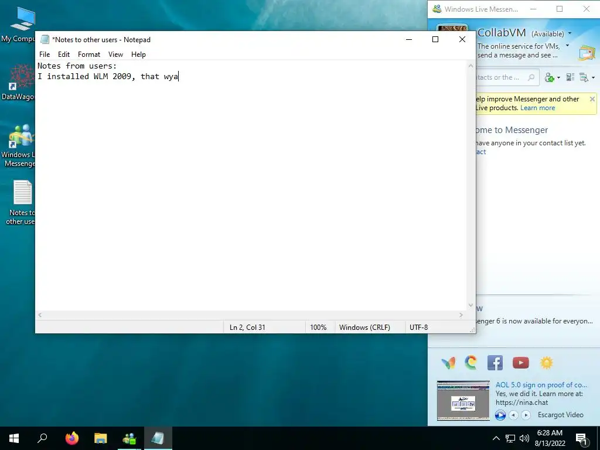Close the Windows Live Messenger window
Viewport: 600px width, 450px height.
[586, 9]
